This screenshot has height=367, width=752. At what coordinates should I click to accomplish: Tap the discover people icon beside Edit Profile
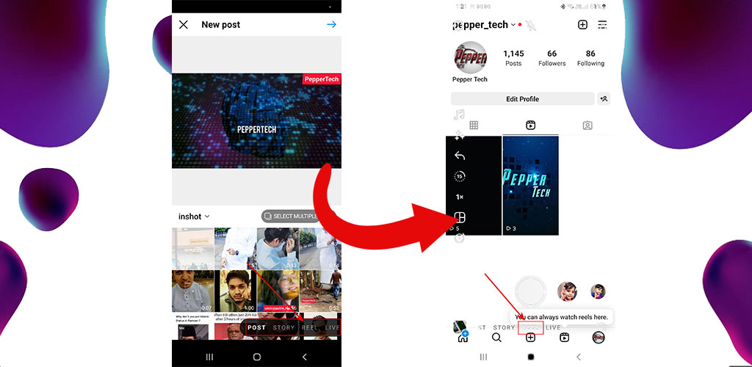(x=604, y=99)
